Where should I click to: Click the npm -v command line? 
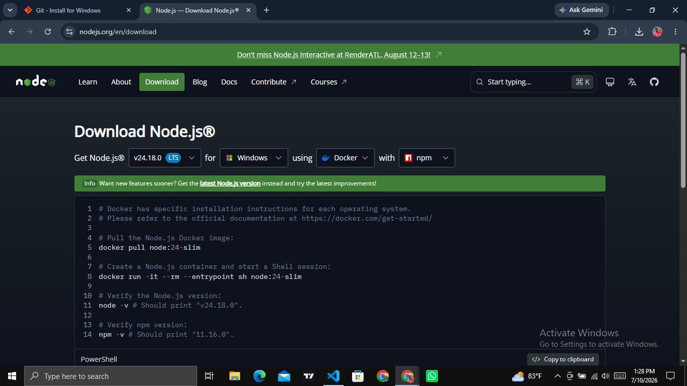pyautogui.click(x=166, y=335)
